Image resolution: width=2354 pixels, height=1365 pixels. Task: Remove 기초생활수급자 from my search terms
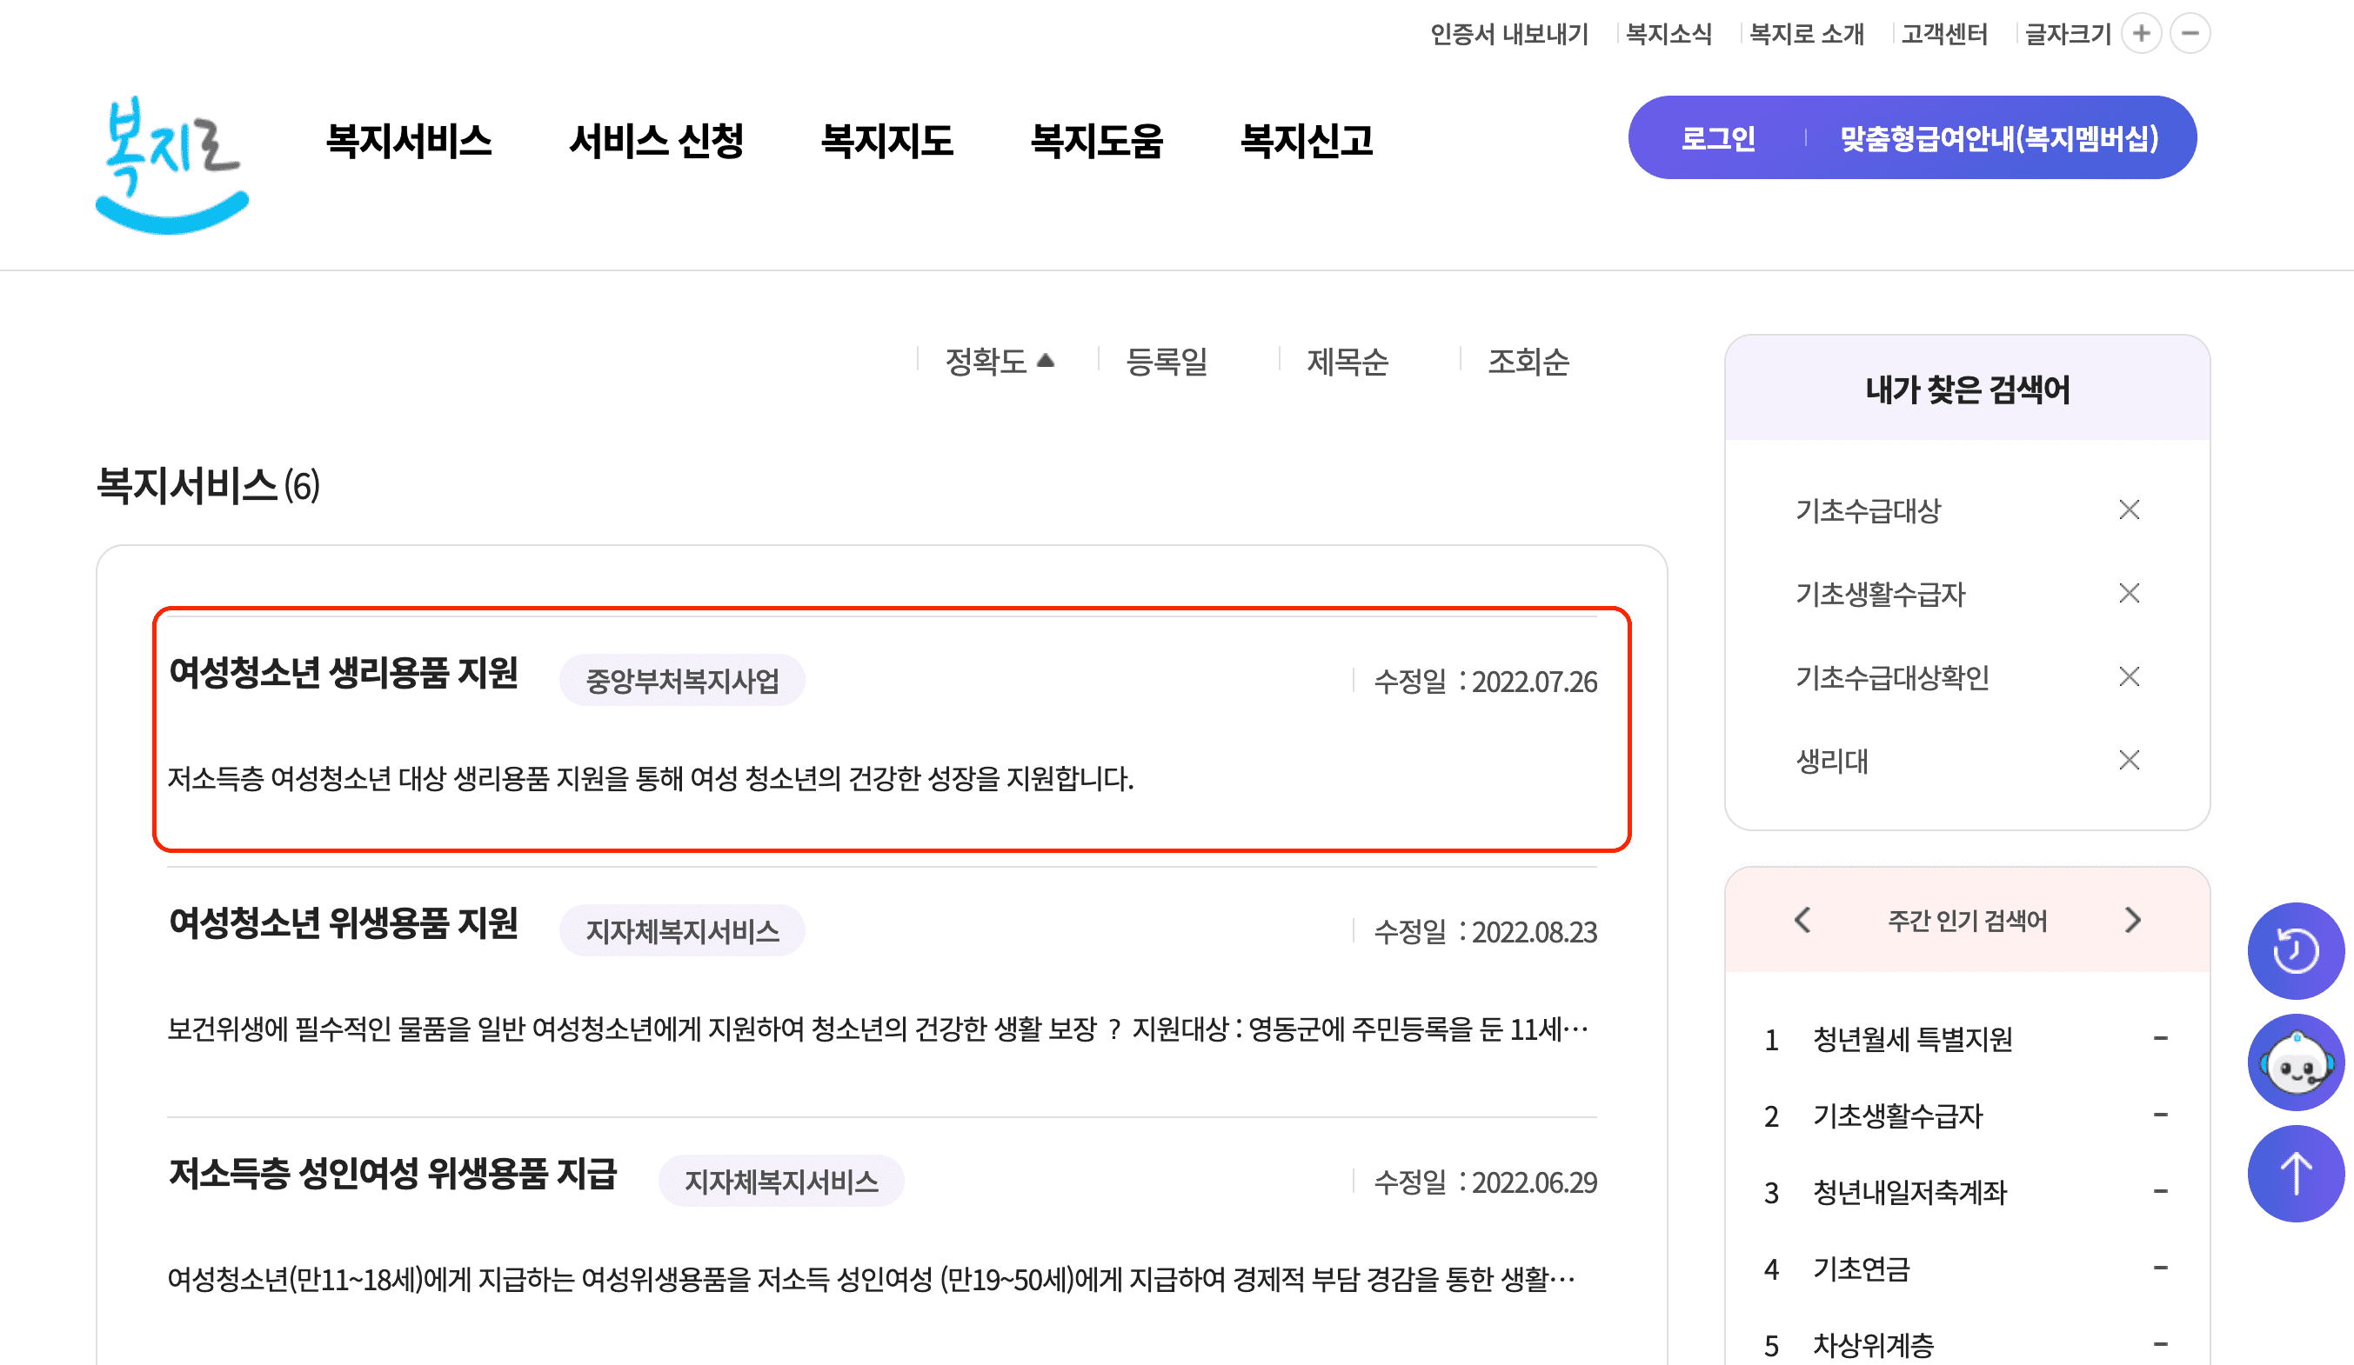click(2129, 593)
